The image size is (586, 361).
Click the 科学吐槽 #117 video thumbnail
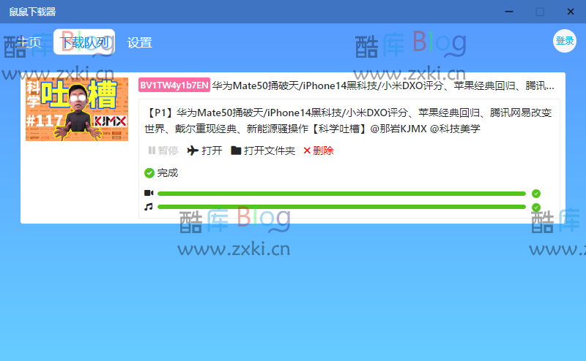click(77, 110)
